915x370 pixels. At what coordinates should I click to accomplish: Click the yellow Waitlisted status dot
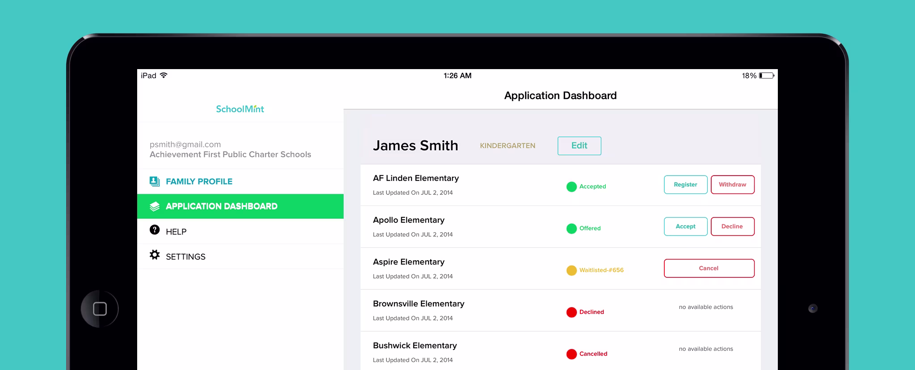571,271
